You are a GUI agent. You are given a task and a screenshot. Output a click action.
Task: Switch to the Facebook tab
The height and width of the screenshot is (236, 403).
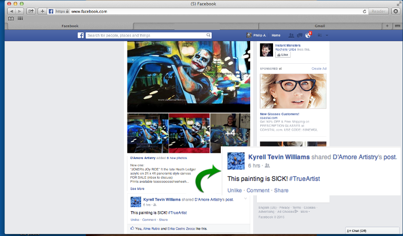[x=70, y=26]
